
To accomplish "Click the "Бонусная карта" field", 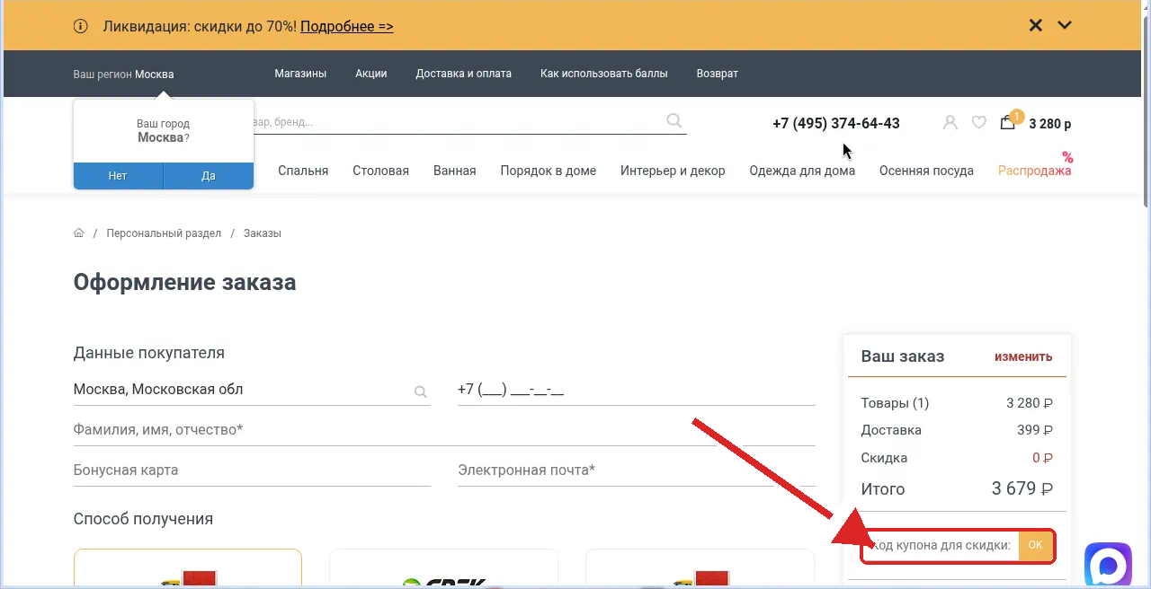I will 252,470.
